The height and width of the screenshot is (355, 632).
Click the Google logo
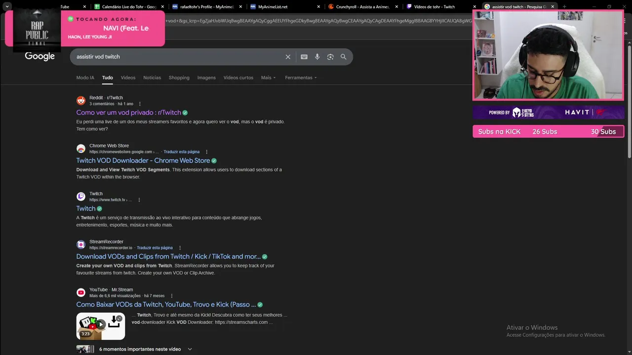pyautogui.click(x=40, y=56)
